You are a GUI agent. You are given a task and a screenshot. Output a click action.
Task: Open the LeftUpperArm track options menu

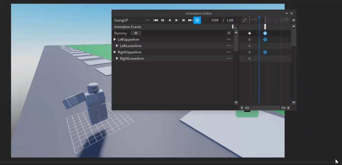[x=229, y=39]
